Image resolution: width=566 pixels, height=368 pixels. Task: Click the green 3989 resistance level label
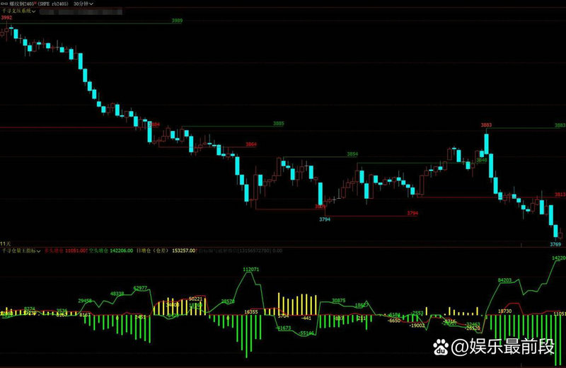177,21
